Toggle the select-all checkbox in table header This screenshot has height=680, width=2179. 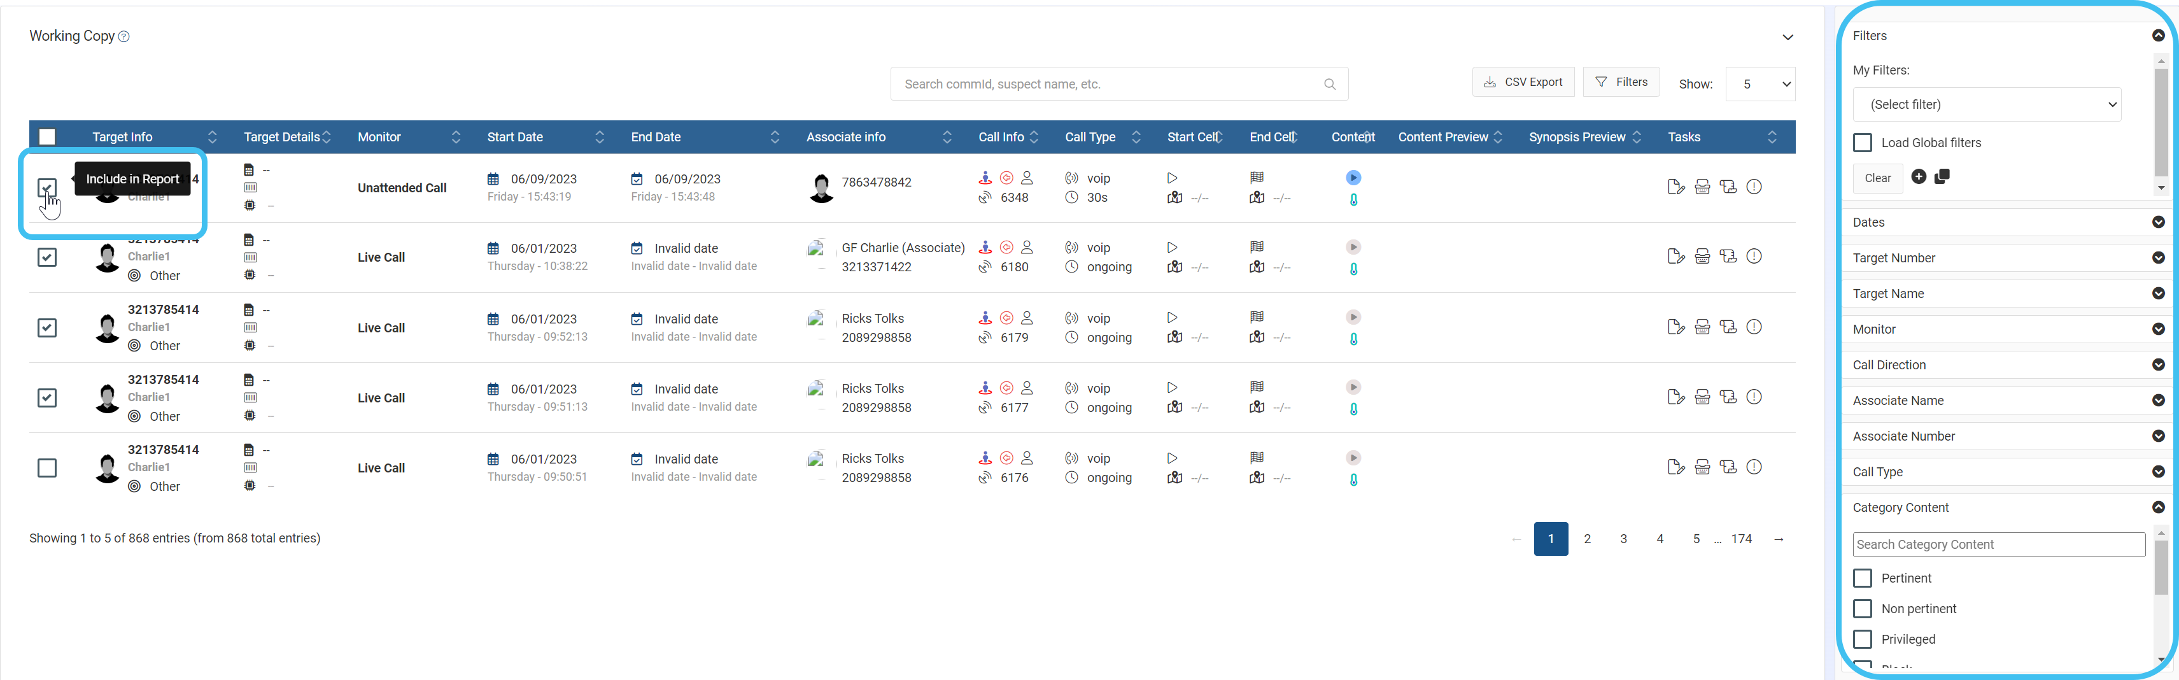47,137
